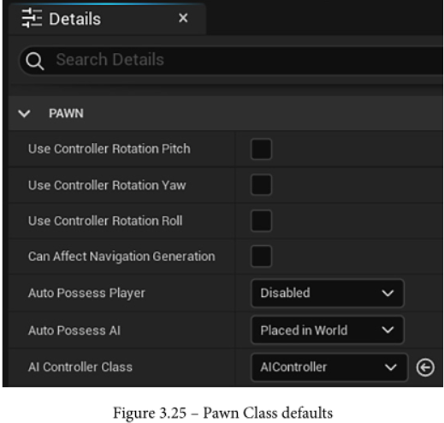Open the Auto Possess AI dropdown

pos(328,331)
